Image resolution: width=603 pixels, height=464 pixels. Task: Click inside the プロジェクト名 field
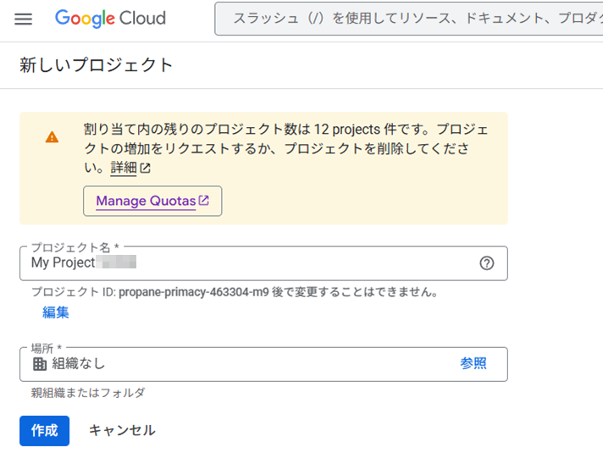click(263, 263)
